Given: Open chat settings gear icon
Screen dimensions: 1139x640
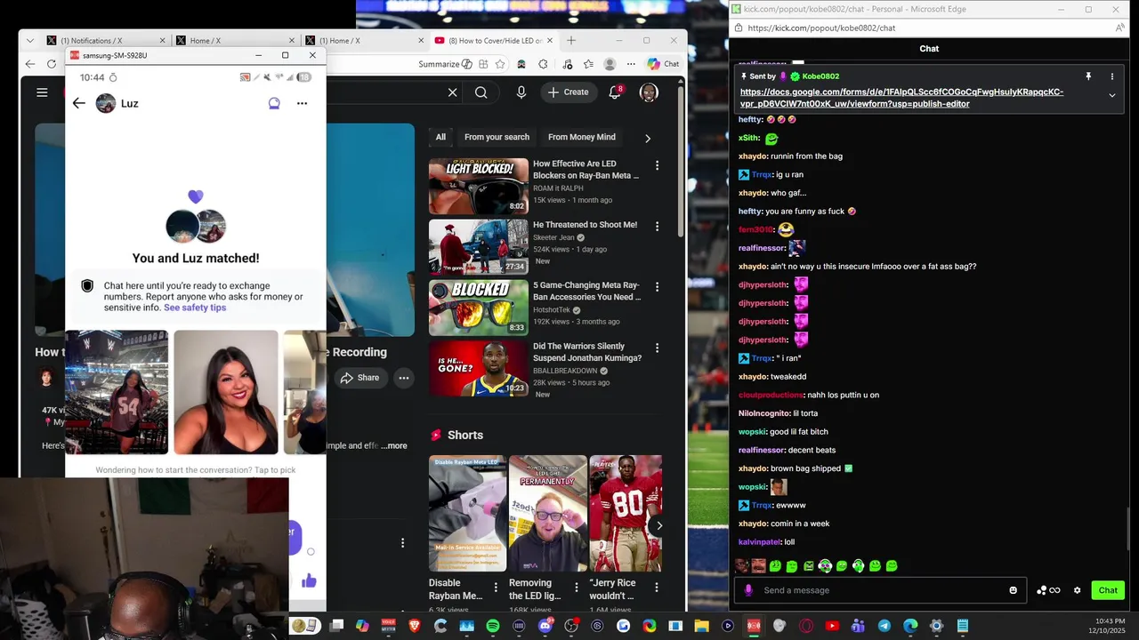Looking at the screenshot, I should [1077, 590].
